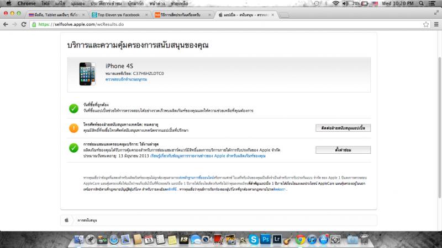Click the volume speaker icon in menu bar
This screenshot has height=248, width=442.
345,3
